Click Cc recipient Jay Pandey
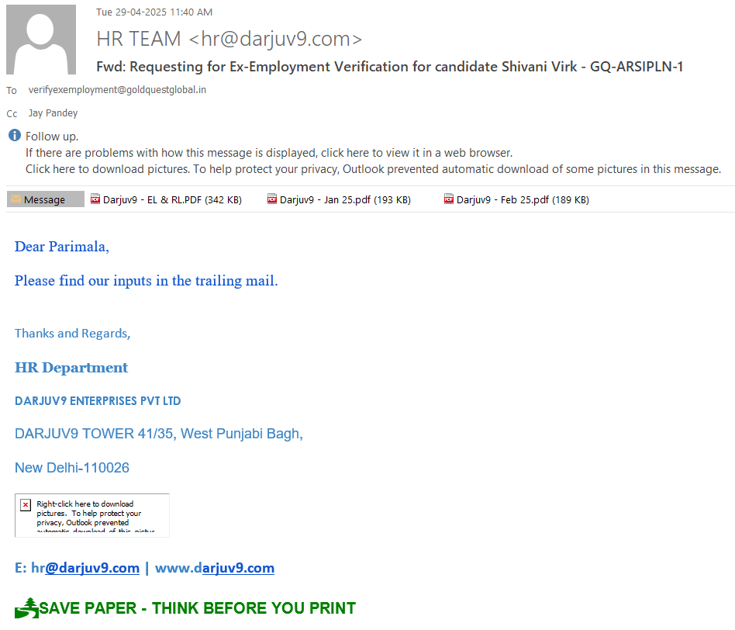Image resolution: width=735 pixels, height=630 pixels. [53, 113]
